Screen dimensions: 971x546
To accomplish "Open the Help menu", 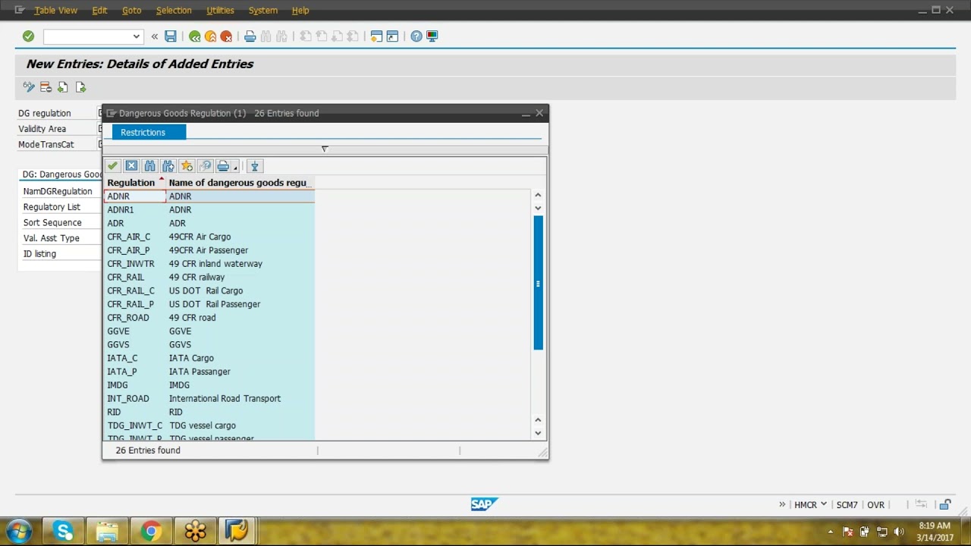I will coord(300,11).
